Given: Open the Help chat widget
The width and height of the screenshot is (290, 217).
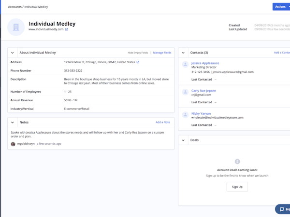Looking at the screenshot, I should click(x=283, y=209).
